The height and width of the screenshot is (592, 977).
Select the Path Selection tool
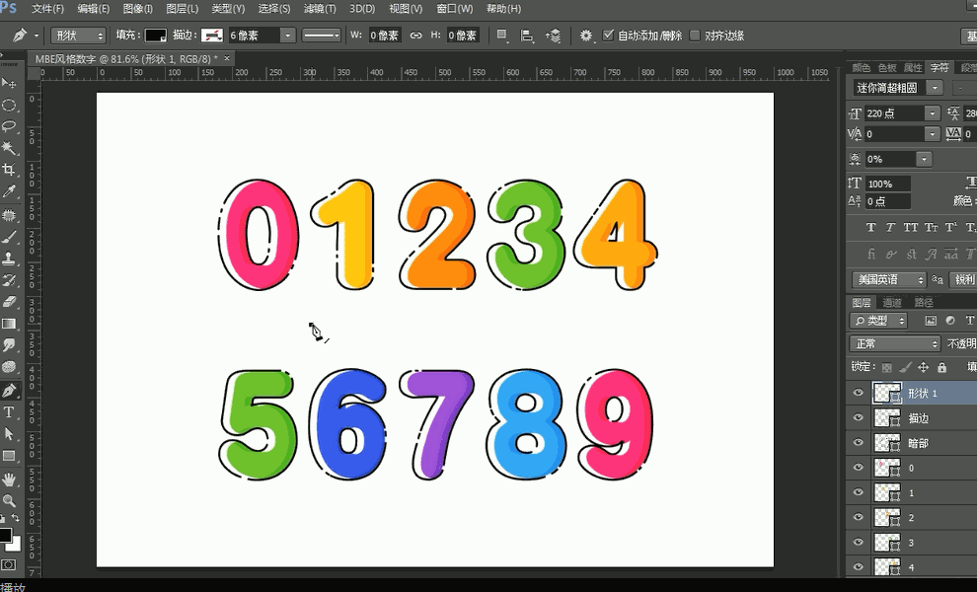(x=9, y=434)
